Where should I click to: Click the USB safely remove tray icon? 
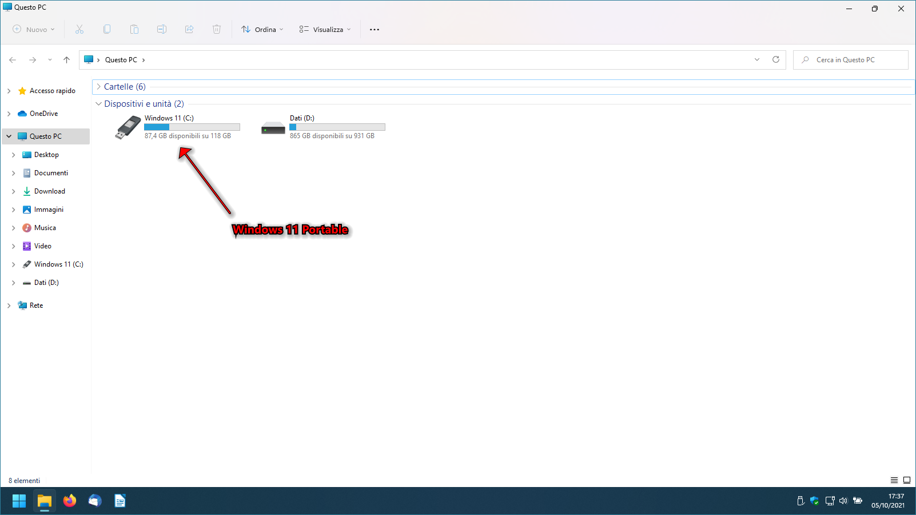(x=800, y=501)
